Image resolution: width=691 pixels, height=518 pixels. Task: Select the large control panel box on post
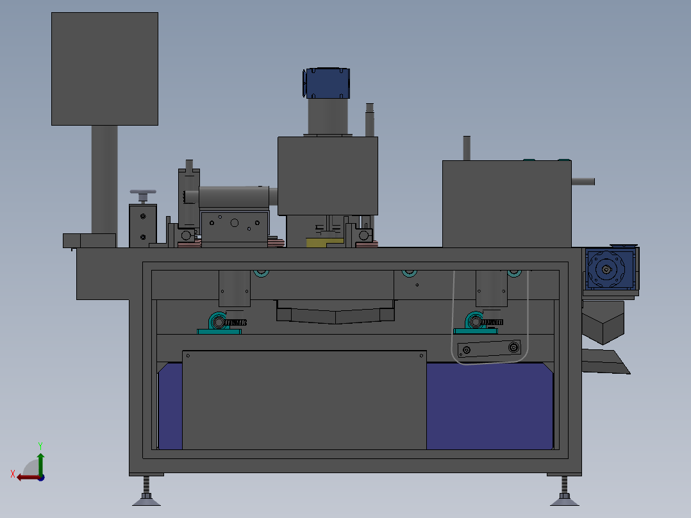click(105, 69)
